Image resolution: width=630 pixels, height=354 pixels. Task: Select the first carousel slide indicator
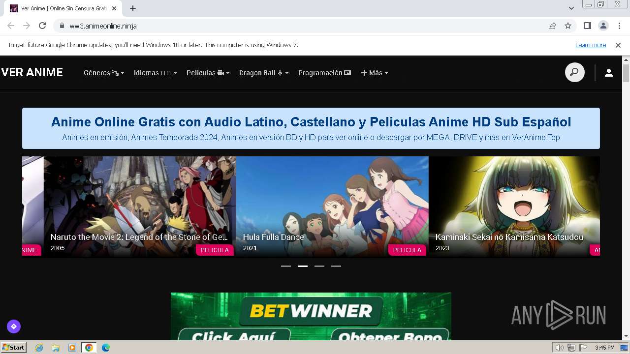point(286,266)
